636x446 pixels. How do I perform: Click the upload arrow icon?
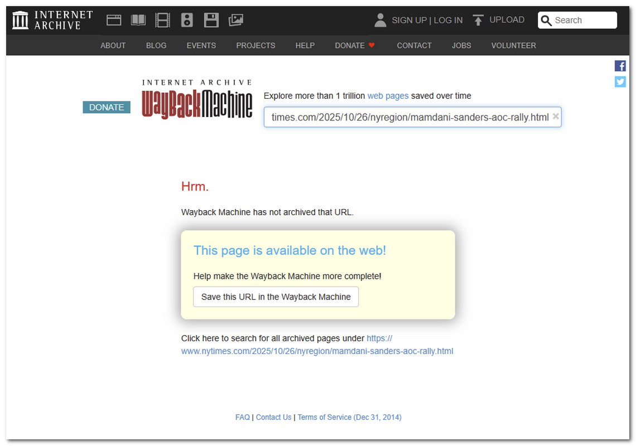point(478,20)
